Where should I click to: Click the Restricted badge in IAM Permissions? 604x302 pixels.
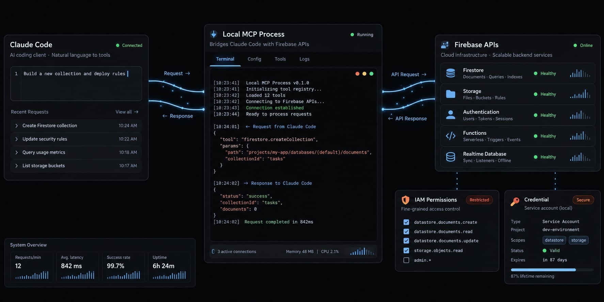[x=479, y=200]
